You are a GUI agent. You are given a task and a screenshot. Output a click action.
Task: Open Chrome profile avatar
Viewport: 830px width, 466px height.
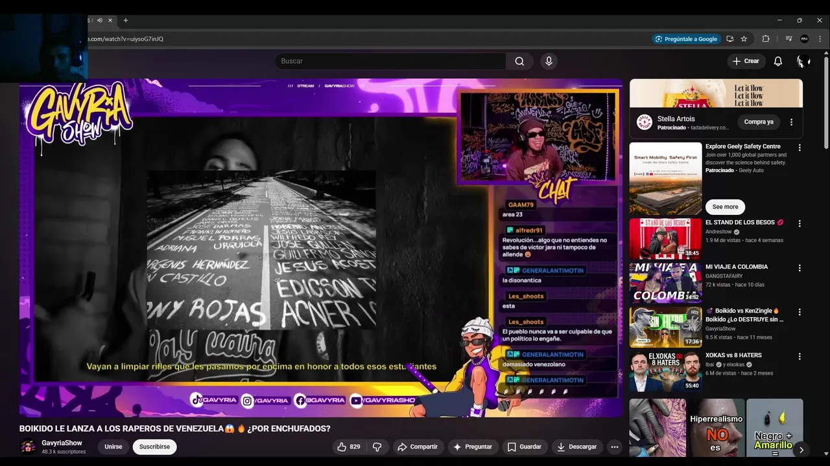tap(804, 39)
